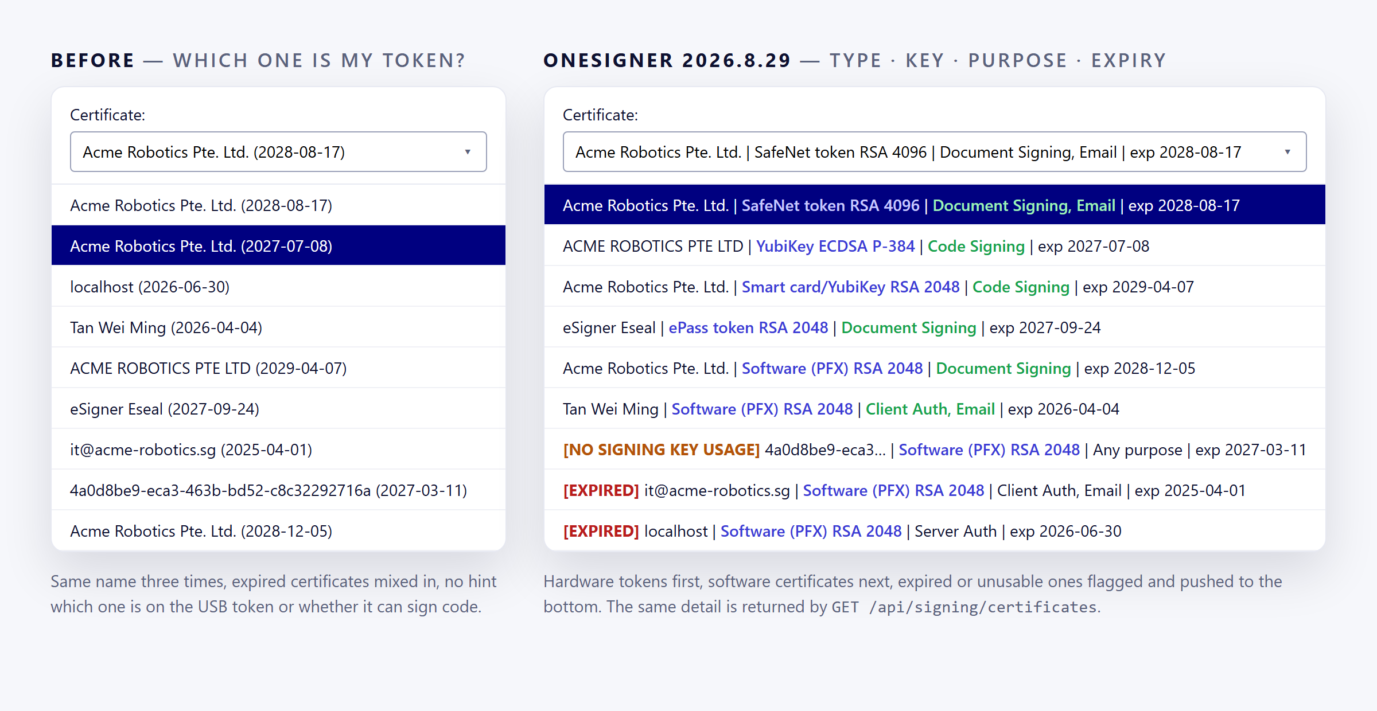Image resolution: width=1377 pixels, height=711 pixels.
Task: Open the Before panel certificate dropdown
Action: pos(278,152)
